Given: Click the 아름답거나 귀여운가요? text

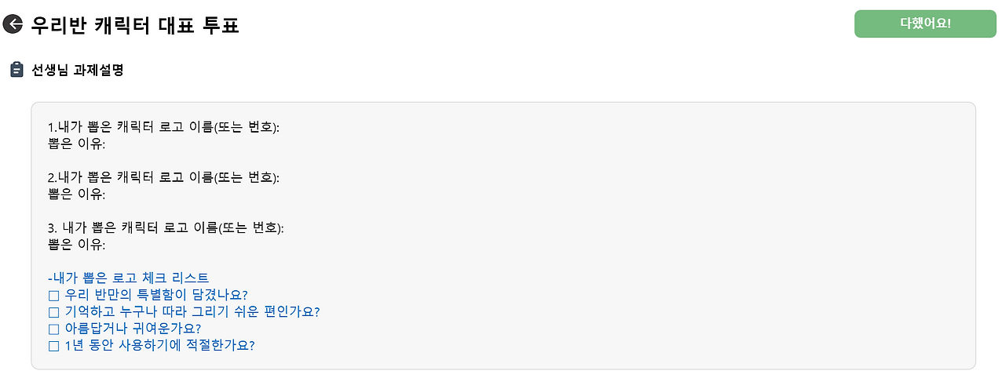Looking at the screenshot, I should coord(133,328).
